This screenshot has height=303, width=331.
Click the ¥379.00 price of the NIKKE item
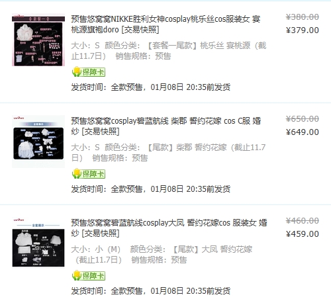303,30
